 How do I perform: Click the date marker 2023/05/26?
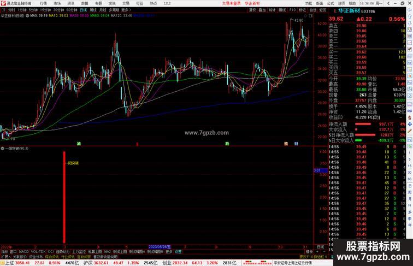[x=160, y=247]
